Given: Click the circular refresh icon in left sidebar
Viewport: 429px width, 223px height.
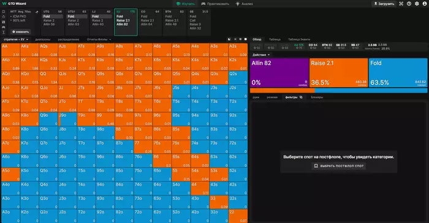Looking at the screenshot, I should click(4, 17).
